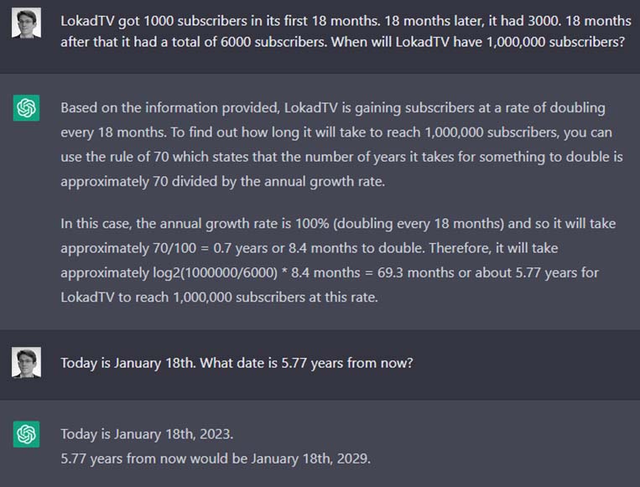Click the line '5.77 years from now would be January 18th, 2029.'

[216, 459]
